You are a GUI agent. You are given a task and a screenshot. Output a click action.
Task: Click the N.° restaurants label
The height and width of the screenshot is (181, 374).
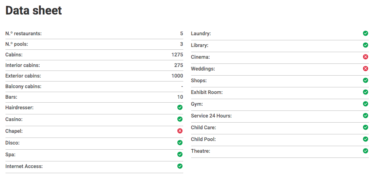point(24,34)
